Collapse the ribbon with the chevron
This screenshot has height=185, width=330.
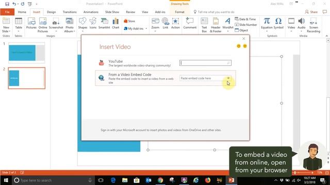point(326,36)
